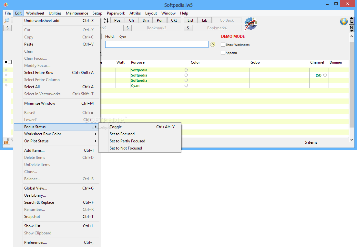Choose Snapshot
The image size is (357, 247).
click(57, 217)
